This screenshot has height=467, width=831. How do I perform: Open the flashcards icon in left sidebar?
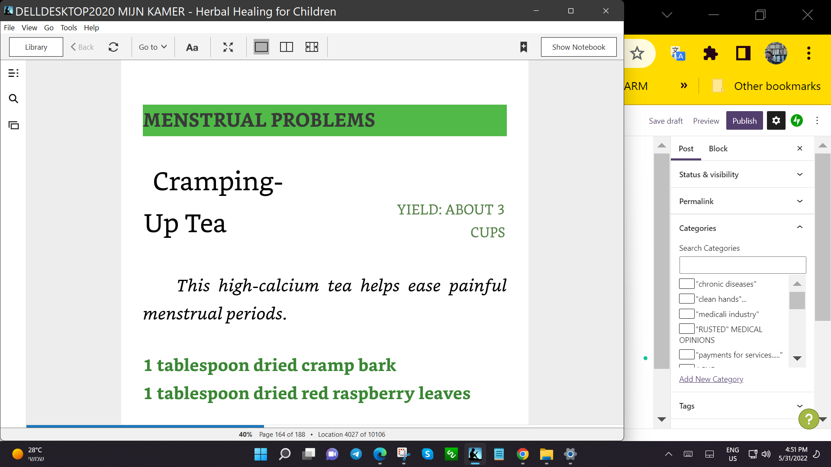pos(13,125)
